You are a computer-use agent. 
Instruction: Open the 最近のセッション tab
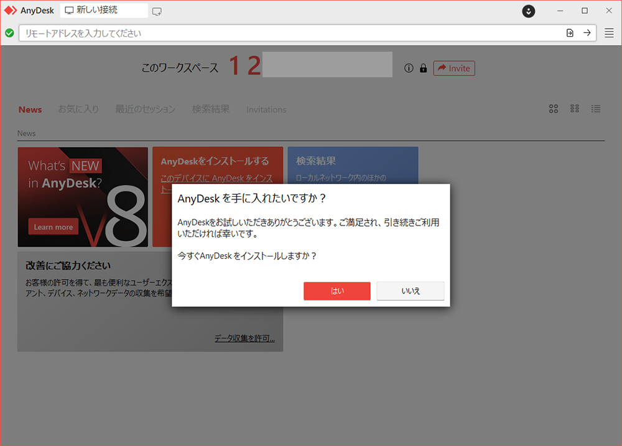point(145,109)
